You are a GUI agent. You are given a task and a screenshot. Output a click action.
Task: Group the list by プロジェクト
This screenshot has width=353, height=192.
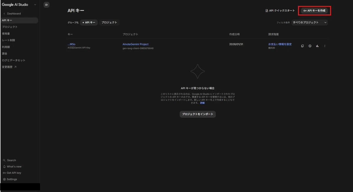pyautogui.click(x=109, y=23)
